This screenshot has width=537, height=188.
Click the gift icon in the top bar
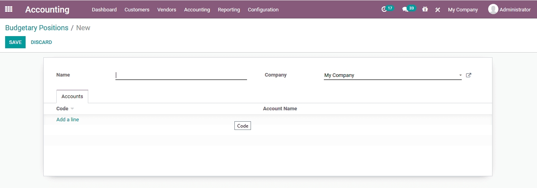[425, 9]
